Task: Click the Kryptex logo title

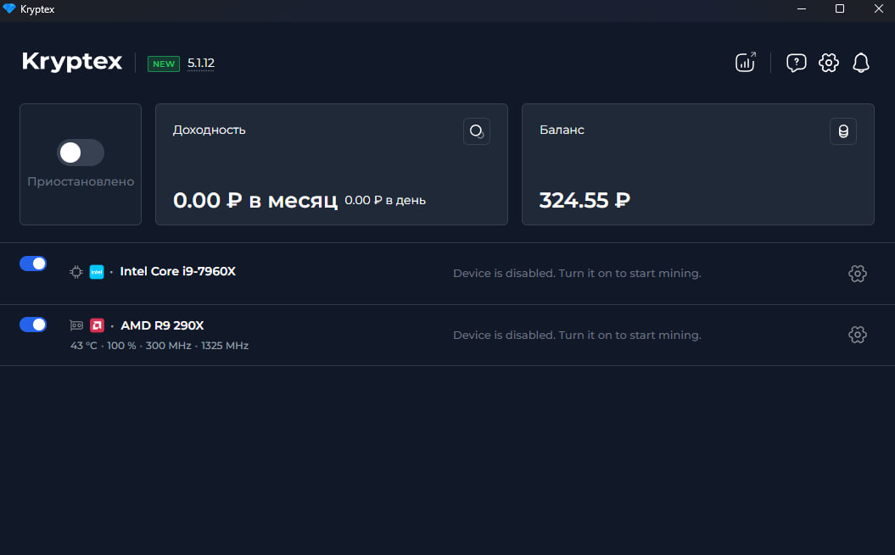Action: (x=72, y=62)
